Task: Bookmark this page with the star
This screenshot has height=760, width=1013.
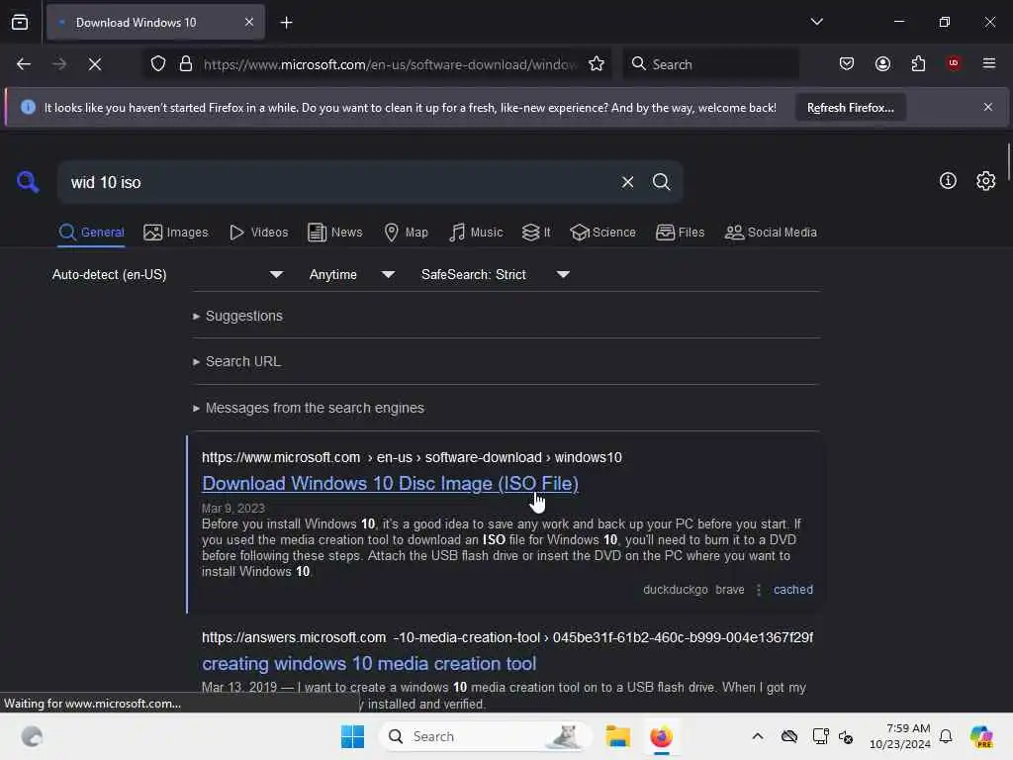Action: tap(596, 64)
